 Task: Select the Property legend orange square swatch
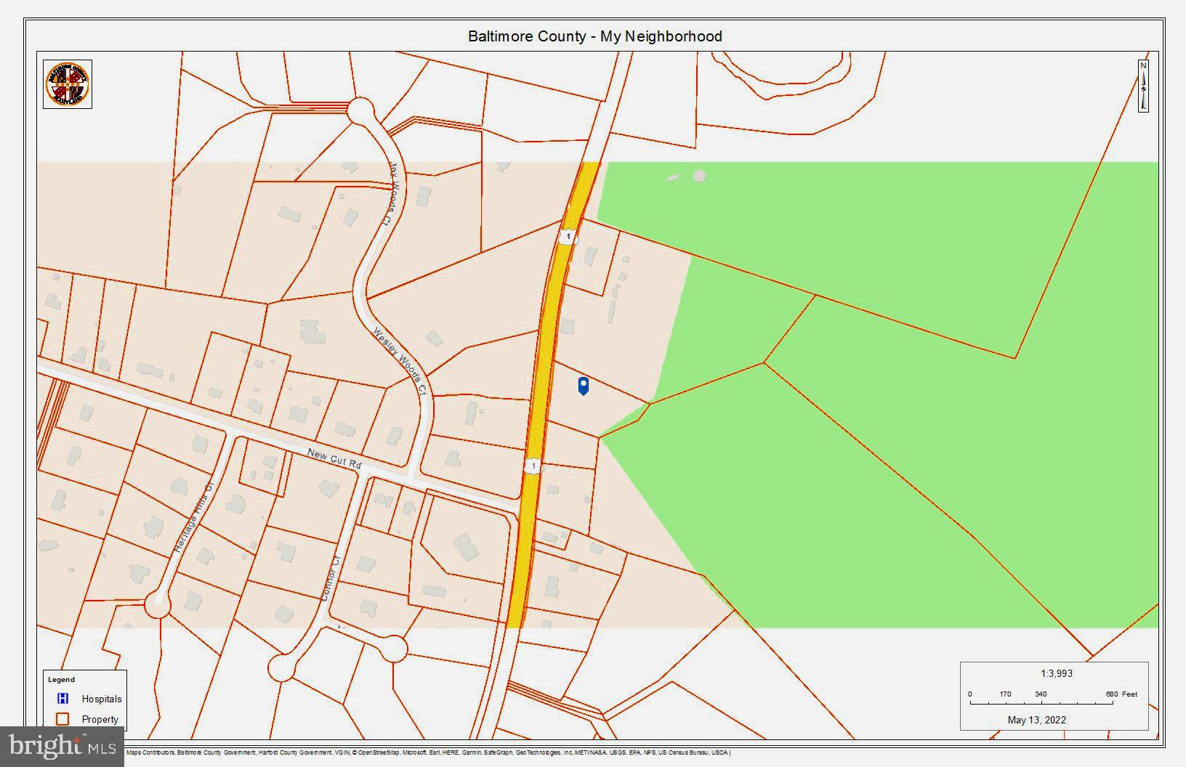pyautogui.click(x=63, y=719)
